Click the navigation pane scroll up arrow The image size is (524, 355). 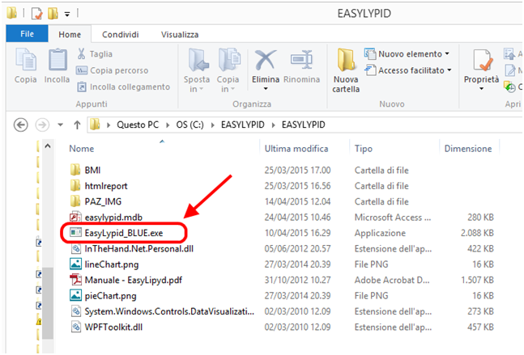(x=48, y=146)
